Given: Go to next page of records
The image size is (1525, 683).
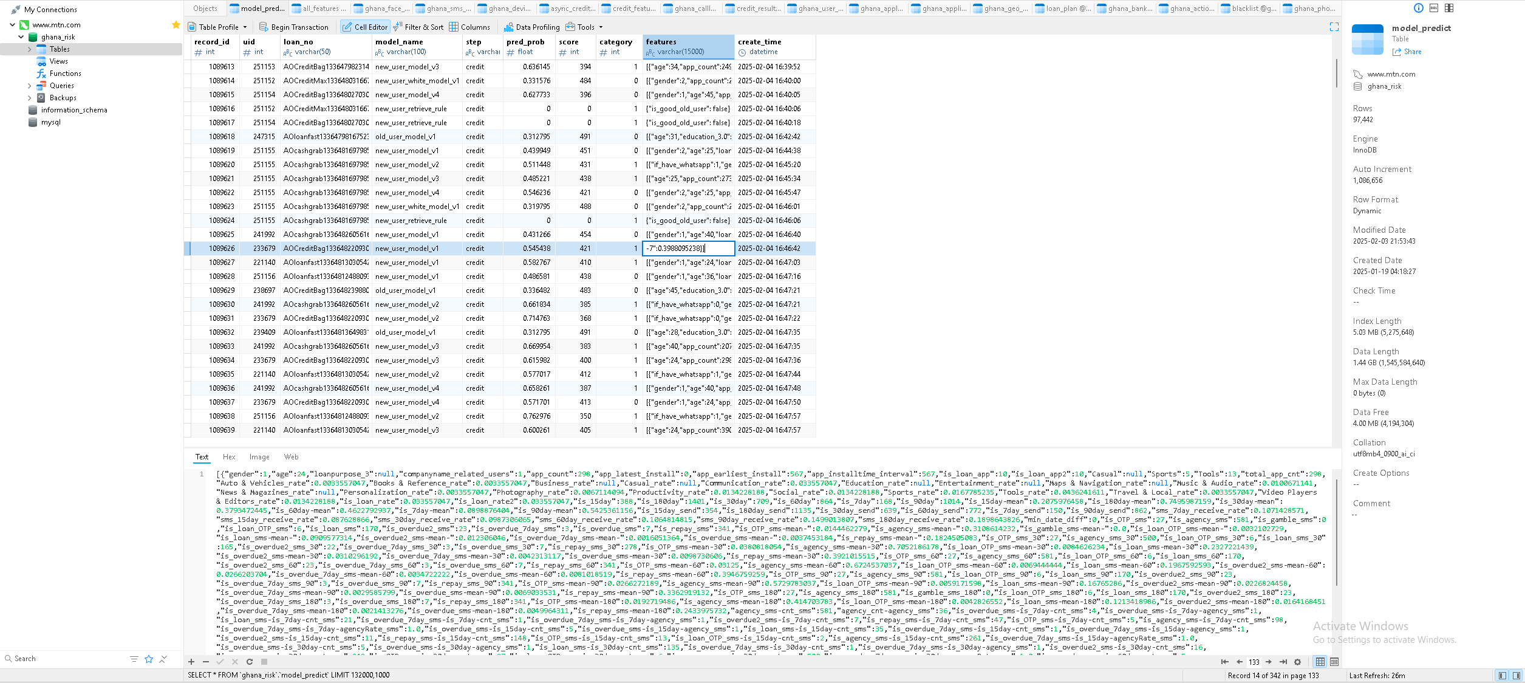Looking at the screenshot, I should click(1269, 662).
